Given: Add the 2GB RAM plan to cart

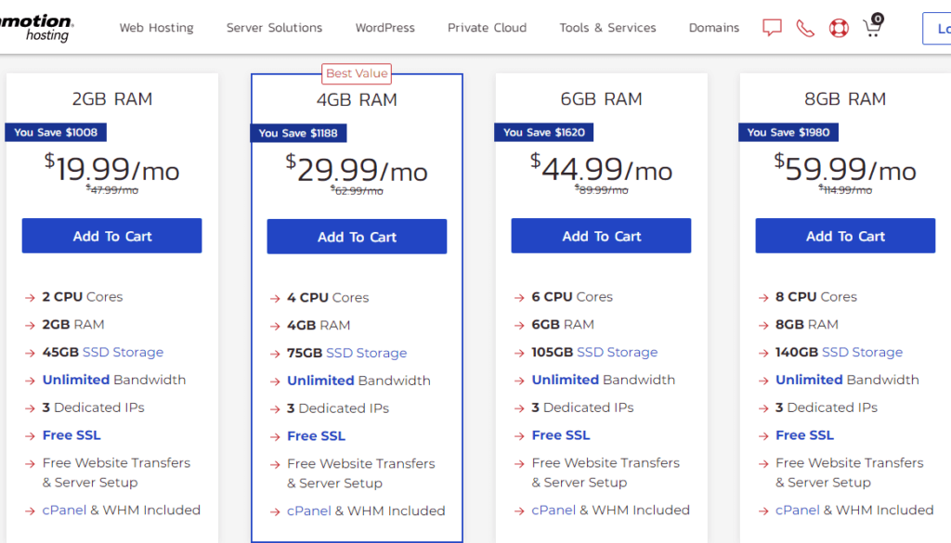Looking at the screenshot, I should click(x=111, y=236).
